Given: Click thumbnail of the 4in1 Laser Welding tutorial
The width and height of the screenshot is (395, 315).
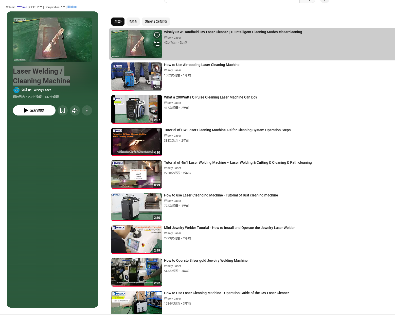Looking at the screenshot, I should click(x=137, y=174).
